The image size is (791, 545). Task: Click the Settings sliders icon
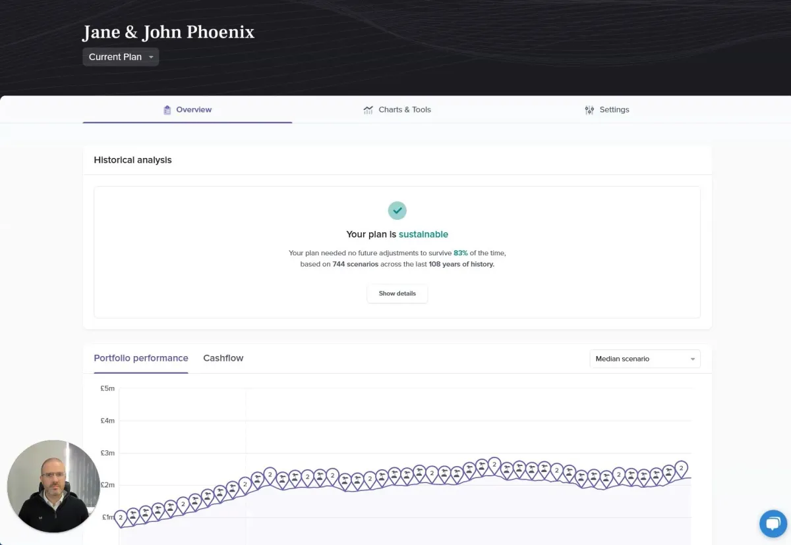(x=589, y=110)
